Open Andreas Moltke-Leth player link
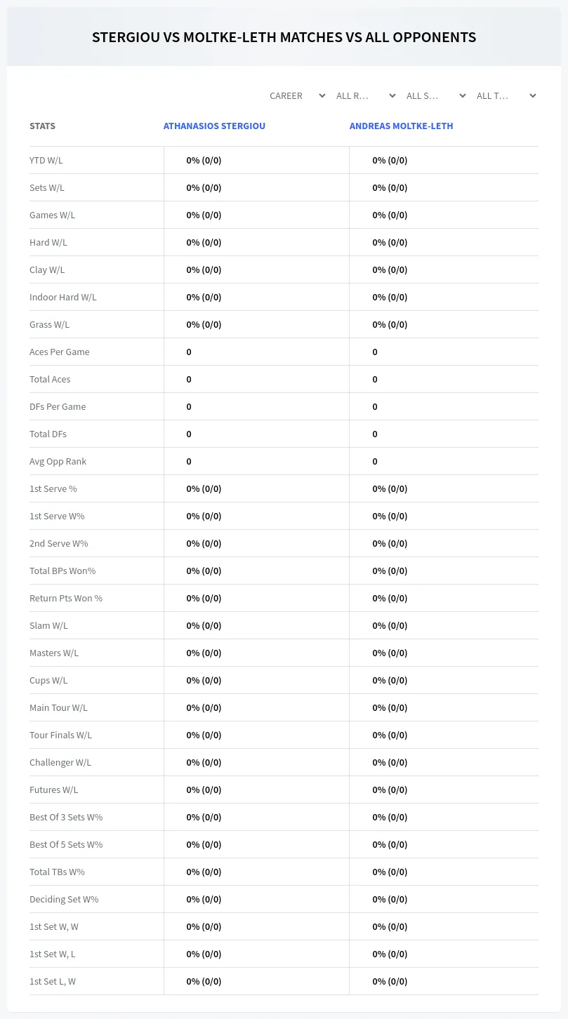The height and width of the screenshot is (1019, 568). click(x=401, y=126)
